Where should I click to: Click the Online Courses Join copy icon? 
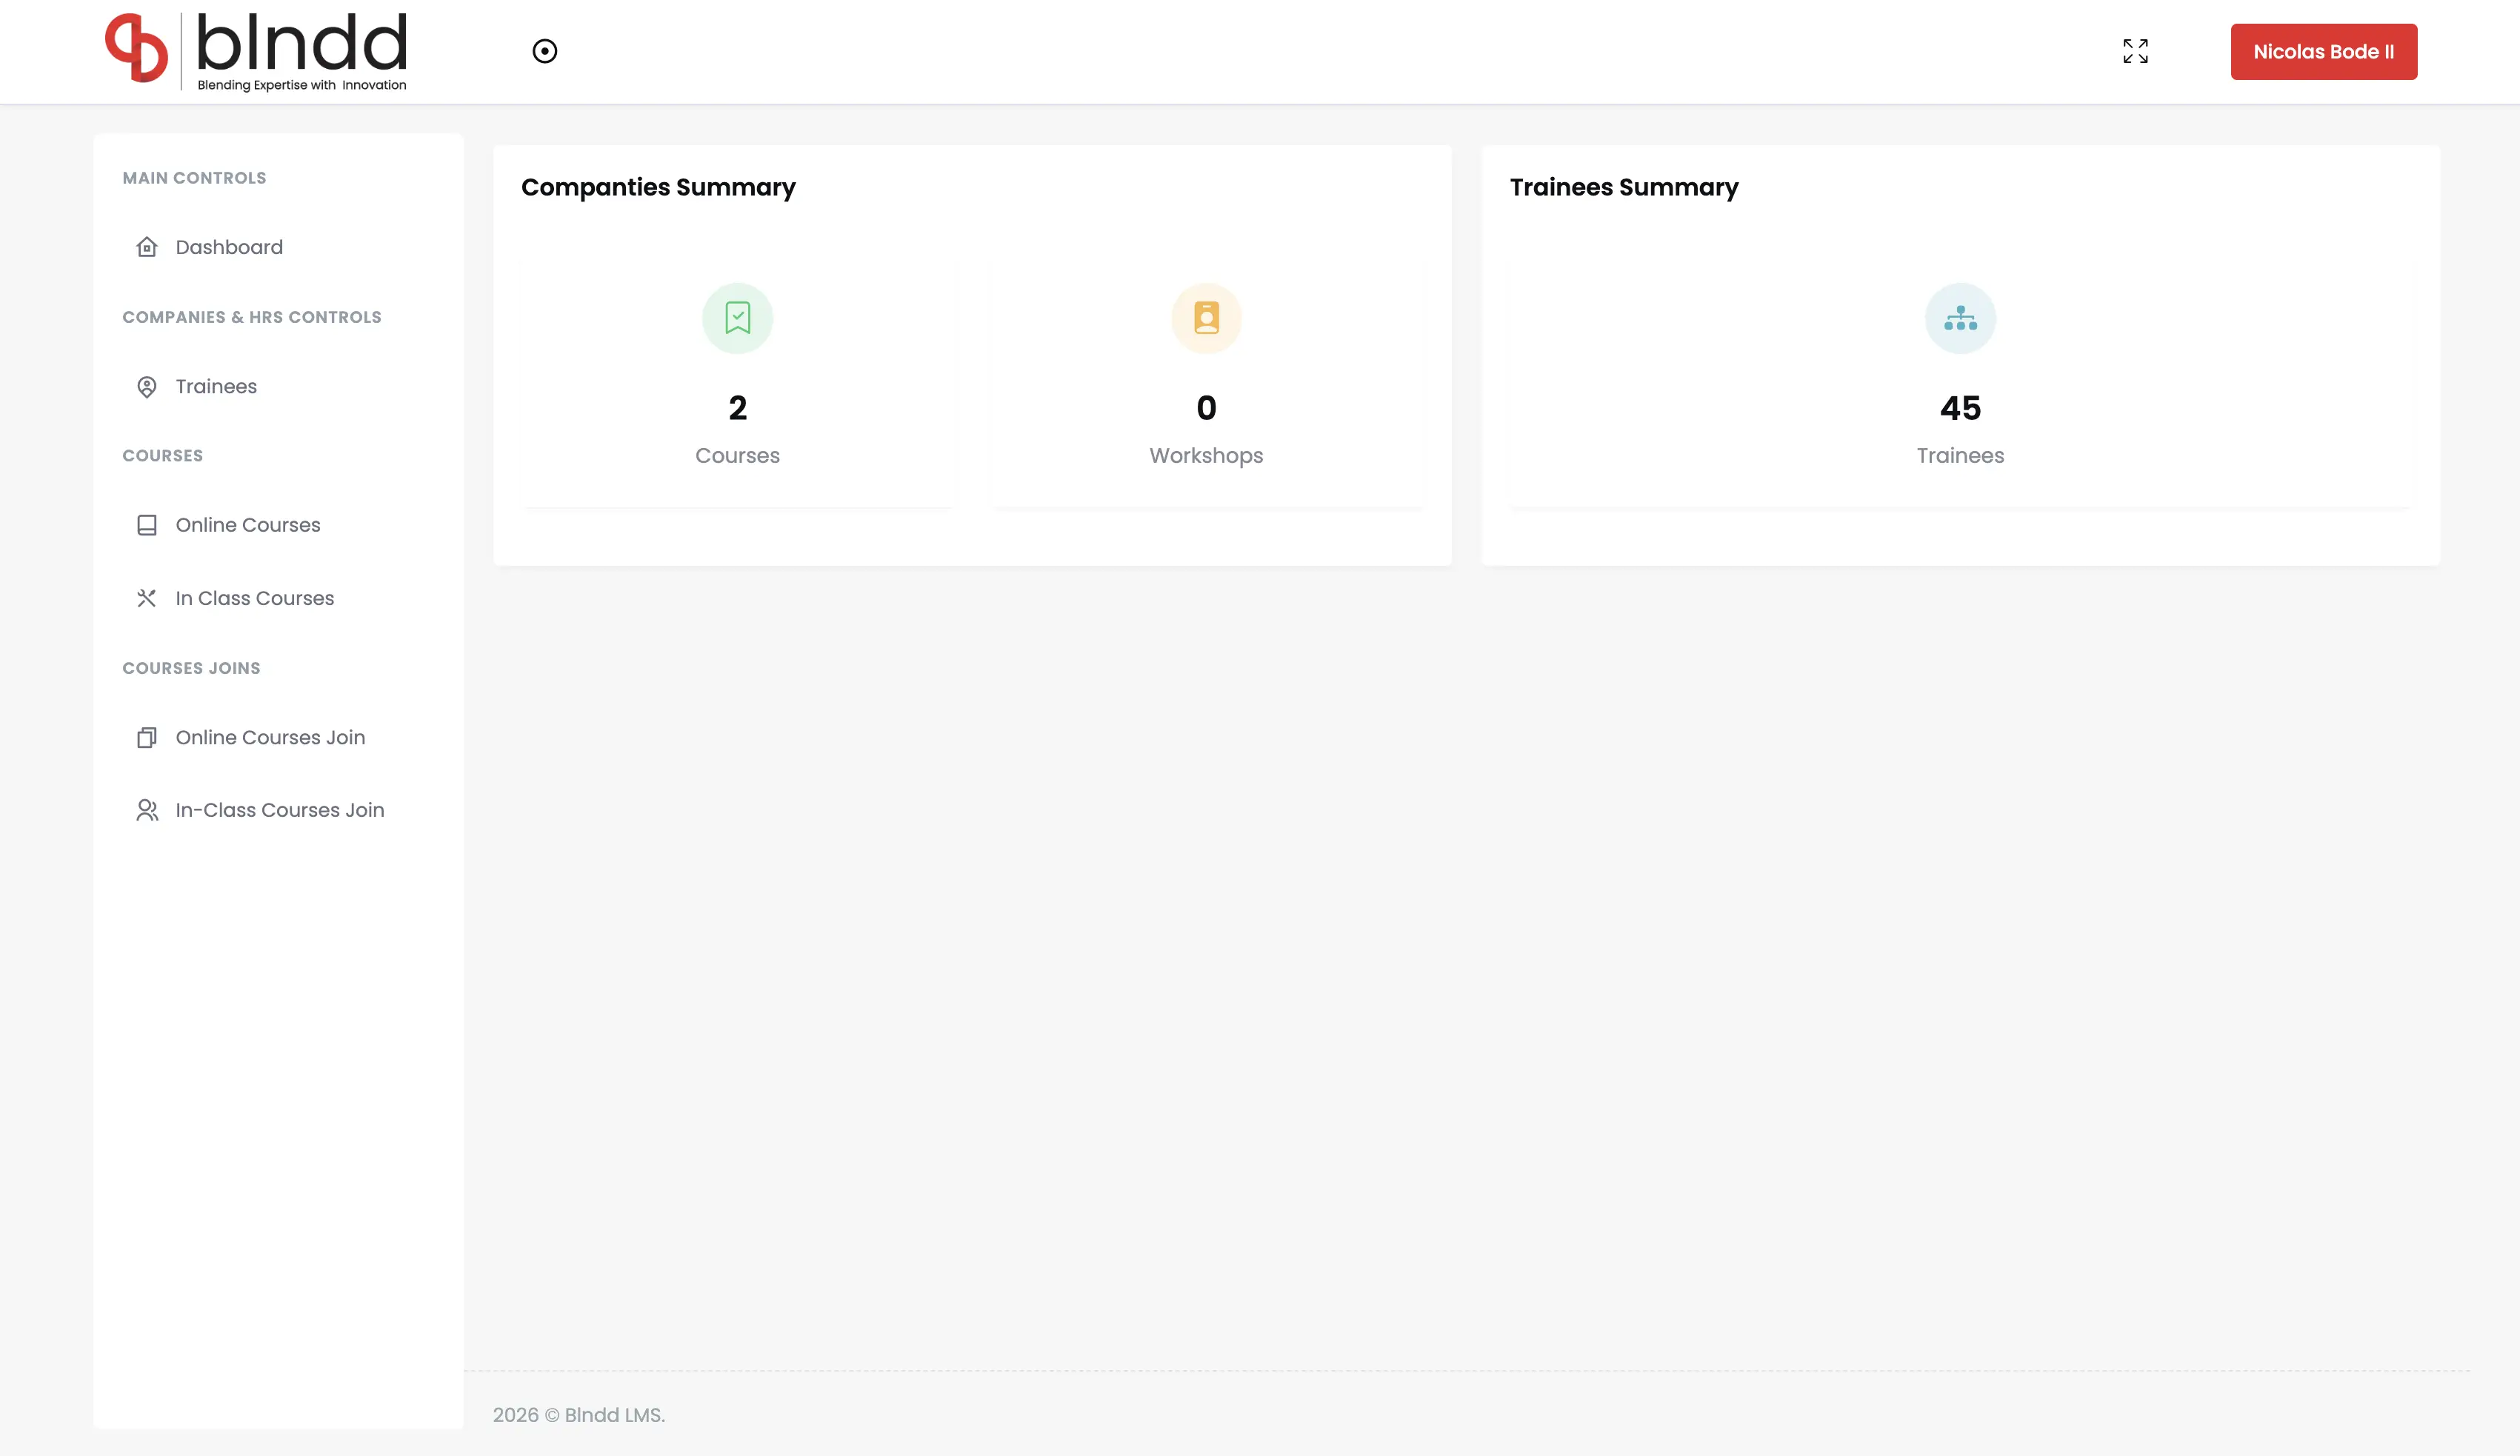147,737
